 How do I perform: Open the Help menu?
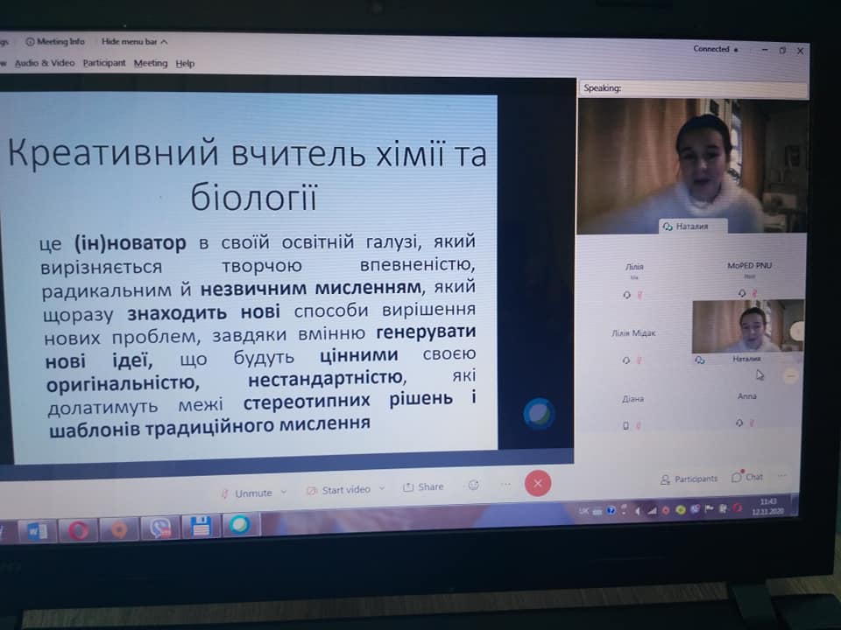(185, 63)
